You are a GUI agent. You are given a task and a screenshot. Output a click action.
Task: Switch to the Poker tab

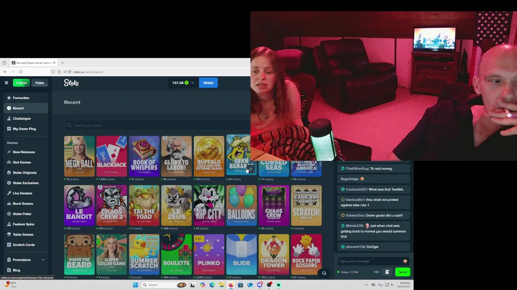click(x=40, y=83)
